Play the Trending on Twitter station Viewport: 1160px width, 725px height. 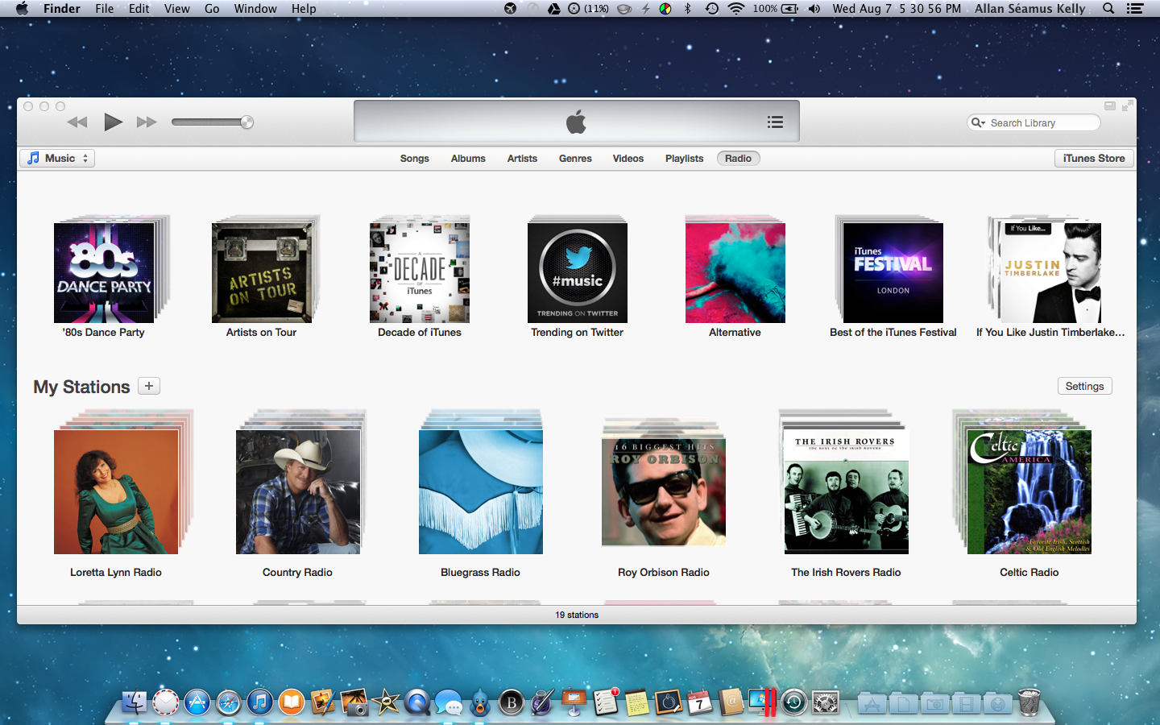pos(578,273)
